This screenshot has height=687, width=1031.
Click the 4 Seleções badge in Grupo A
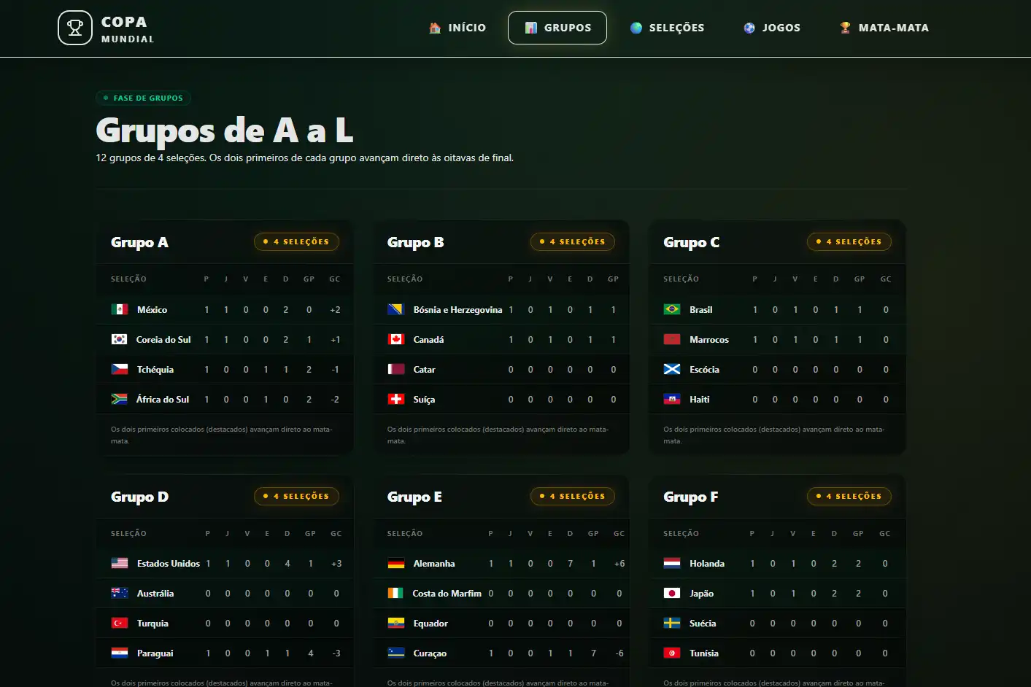pos(296,241)
